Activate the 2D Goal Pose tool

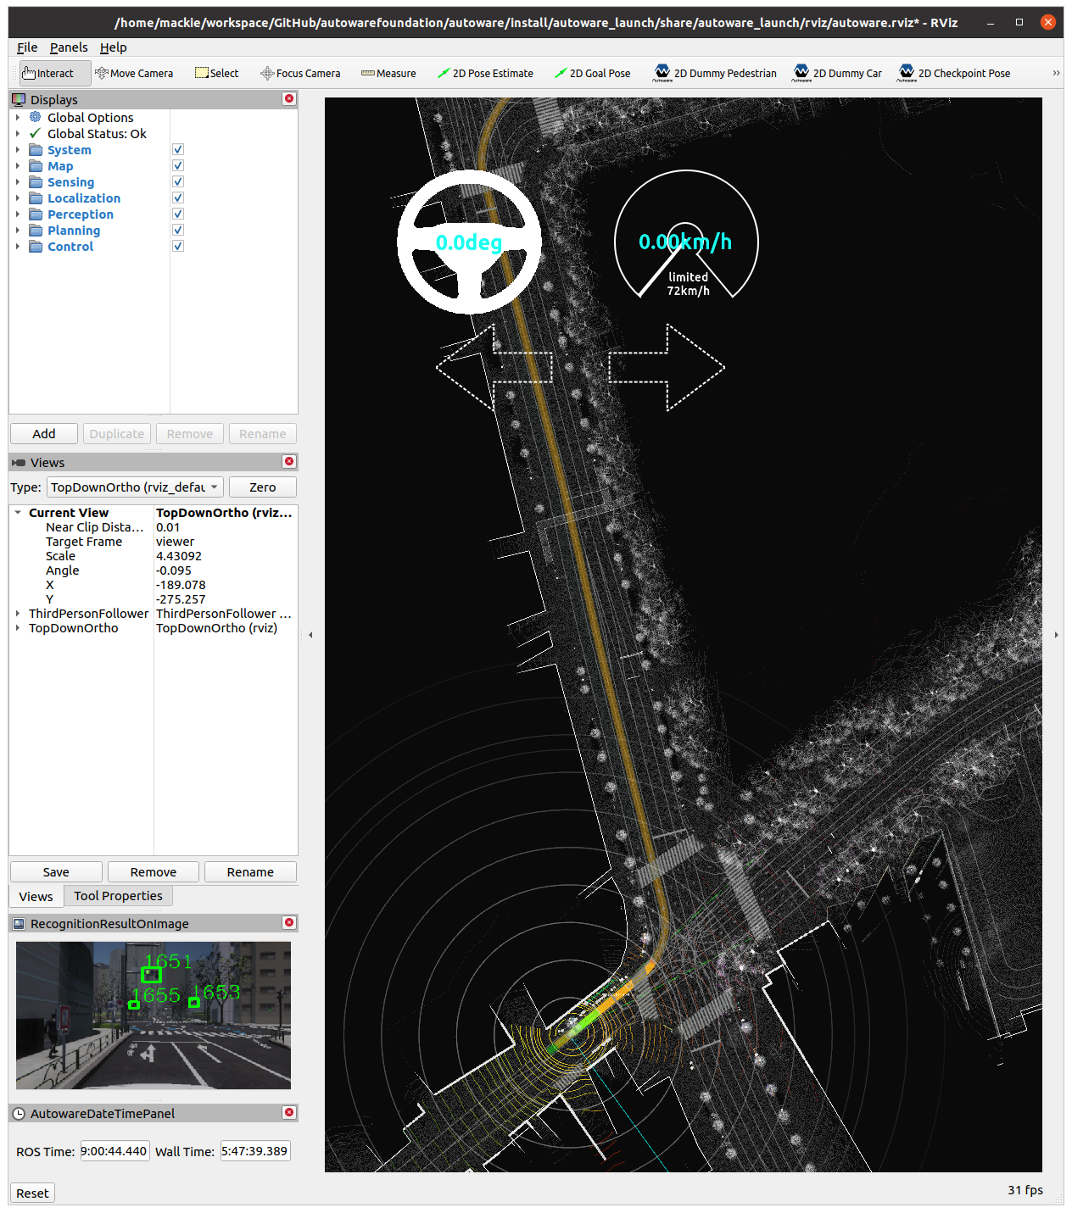[x=592, y=74]
